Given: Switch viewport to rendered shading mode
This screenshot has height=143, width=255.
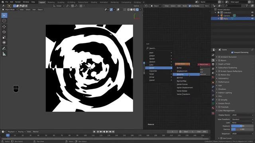Looking at the screenshot, I should tap(137, 10).
